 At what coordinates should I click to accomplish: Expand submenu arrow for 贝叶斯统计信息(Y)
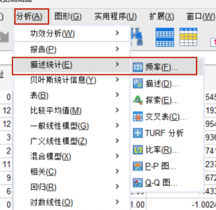(117, 79)
